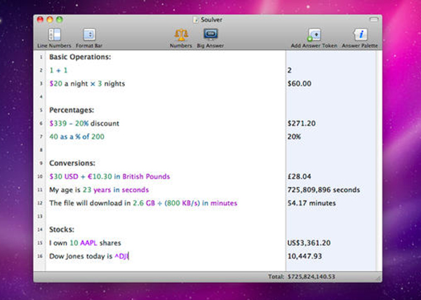
Task: Click the toolbar toggle pill at top right
Action: tap(374, 20)
